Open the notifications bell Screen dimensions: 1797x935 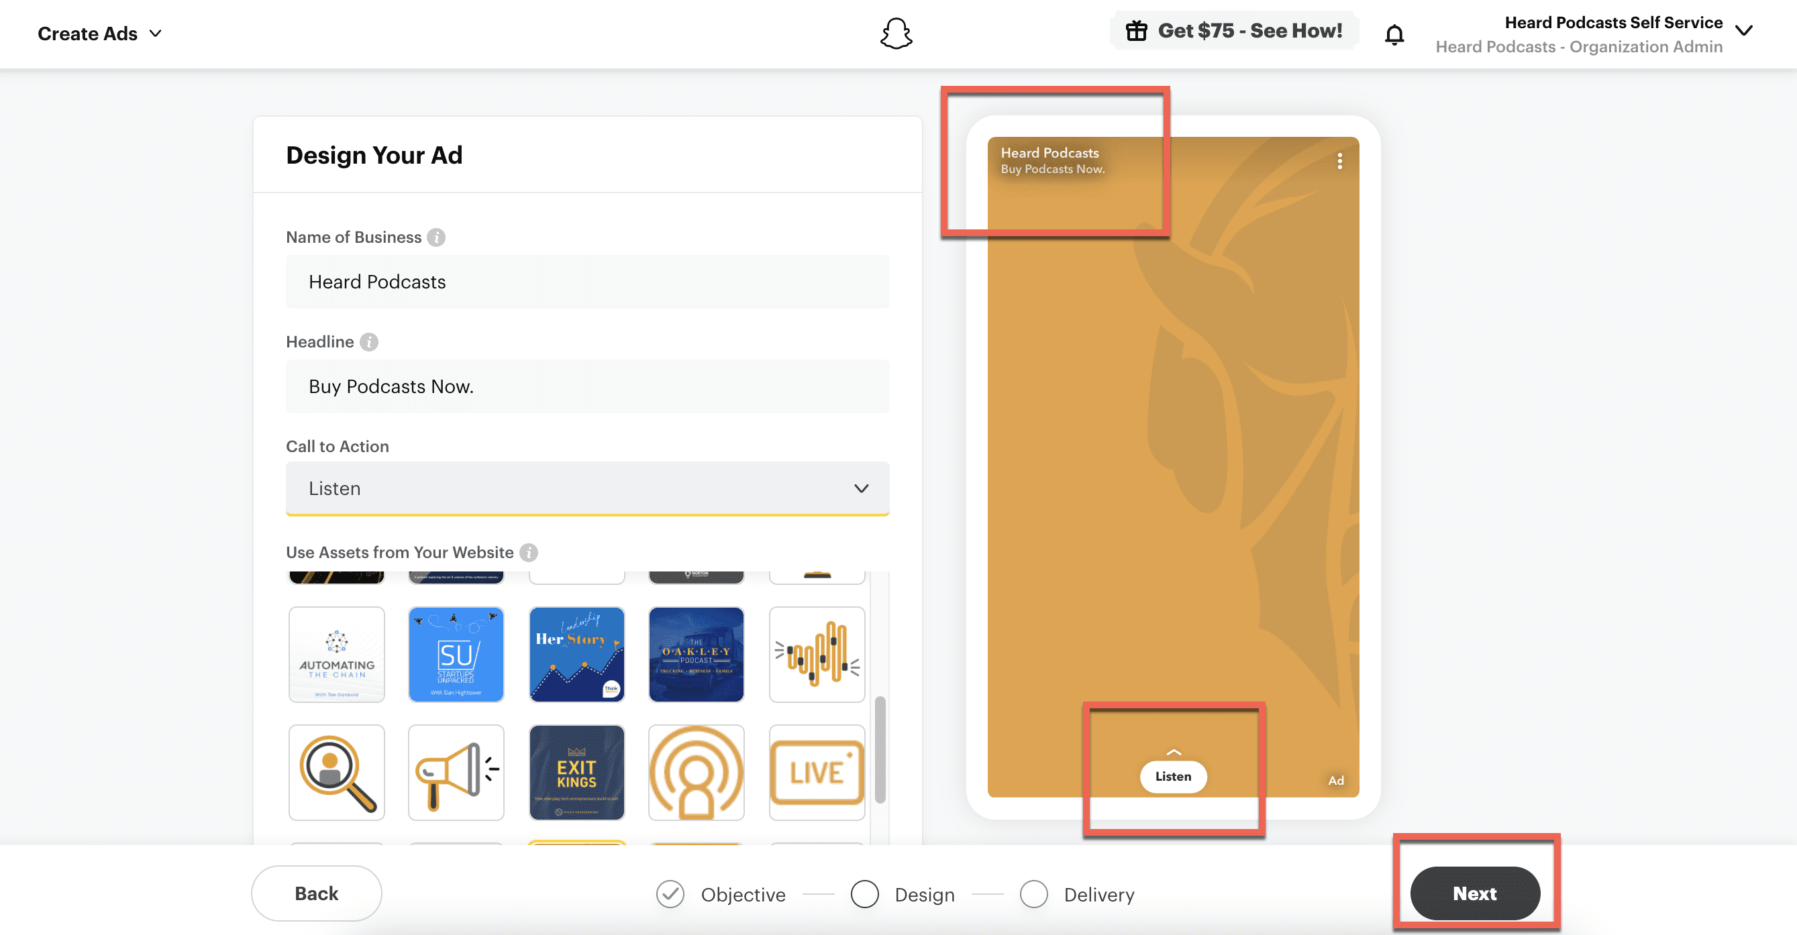click(x=1394, y=34)
